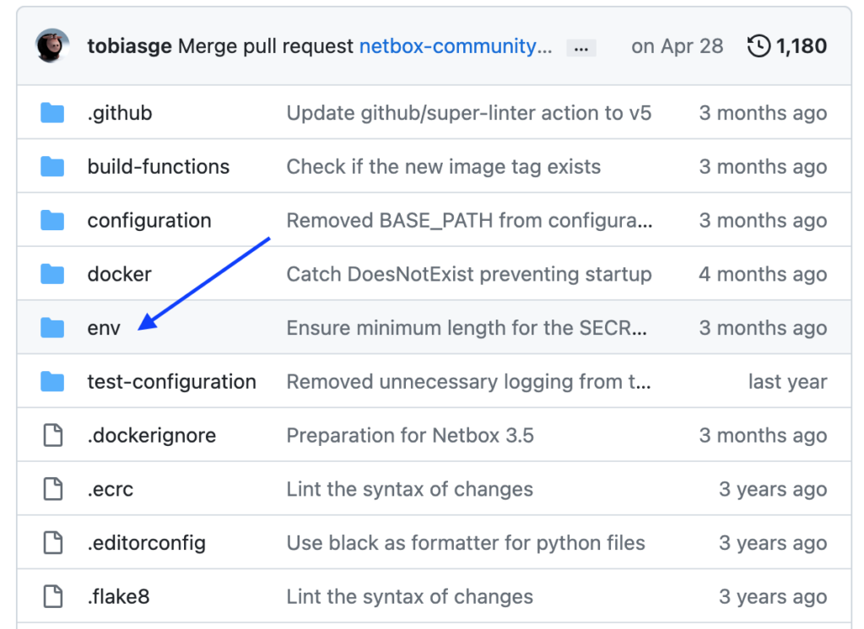Open commit 'Preparation for Netbox 3.5'
Viewport: 864px width, 629px height.
[410, 436]
